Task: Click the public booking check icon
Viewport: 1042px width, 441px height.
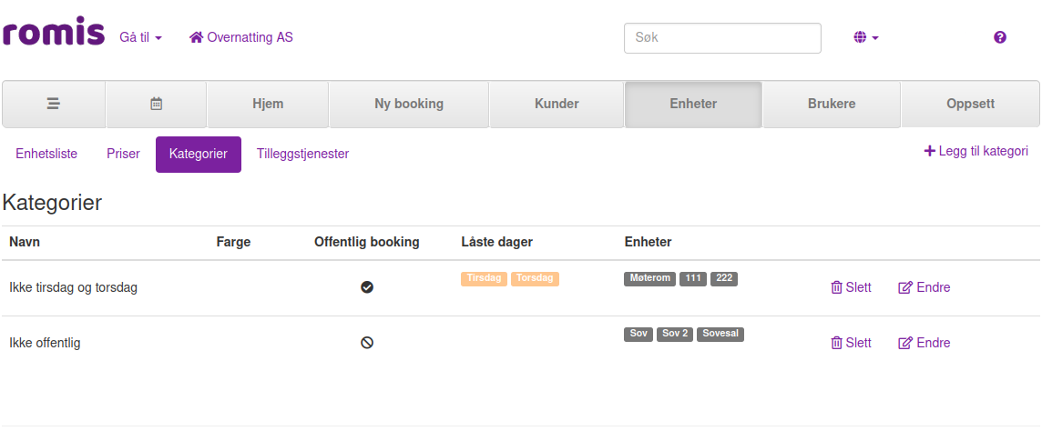Action: (367, 287)
